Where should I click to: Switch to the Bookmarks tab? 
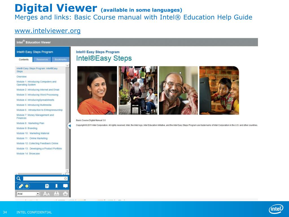pyautogui.click(x=60, y=59)
